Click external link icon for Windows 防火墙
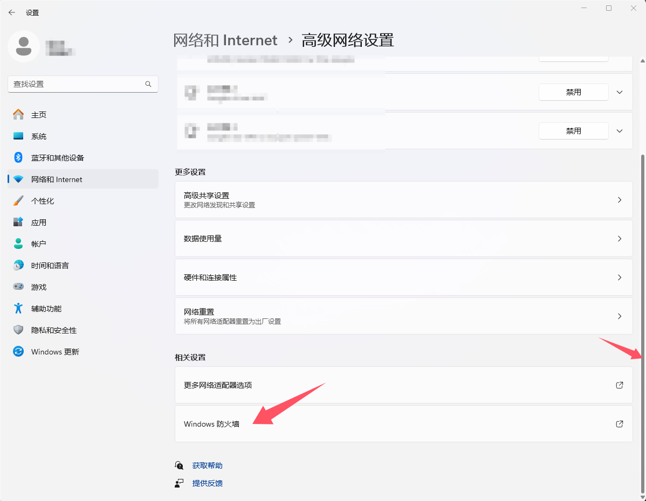 click(x=619, y=423)
